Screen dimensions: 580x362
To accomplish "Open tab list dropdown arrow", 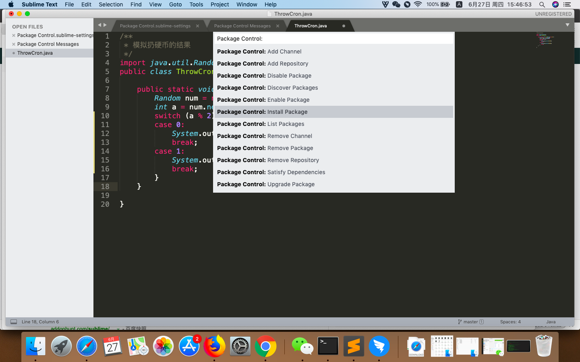I will pyautogui.click(x=568, y=25).
